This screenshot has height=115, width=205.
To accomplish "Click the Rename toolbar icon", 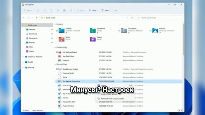I will (58, 11).
